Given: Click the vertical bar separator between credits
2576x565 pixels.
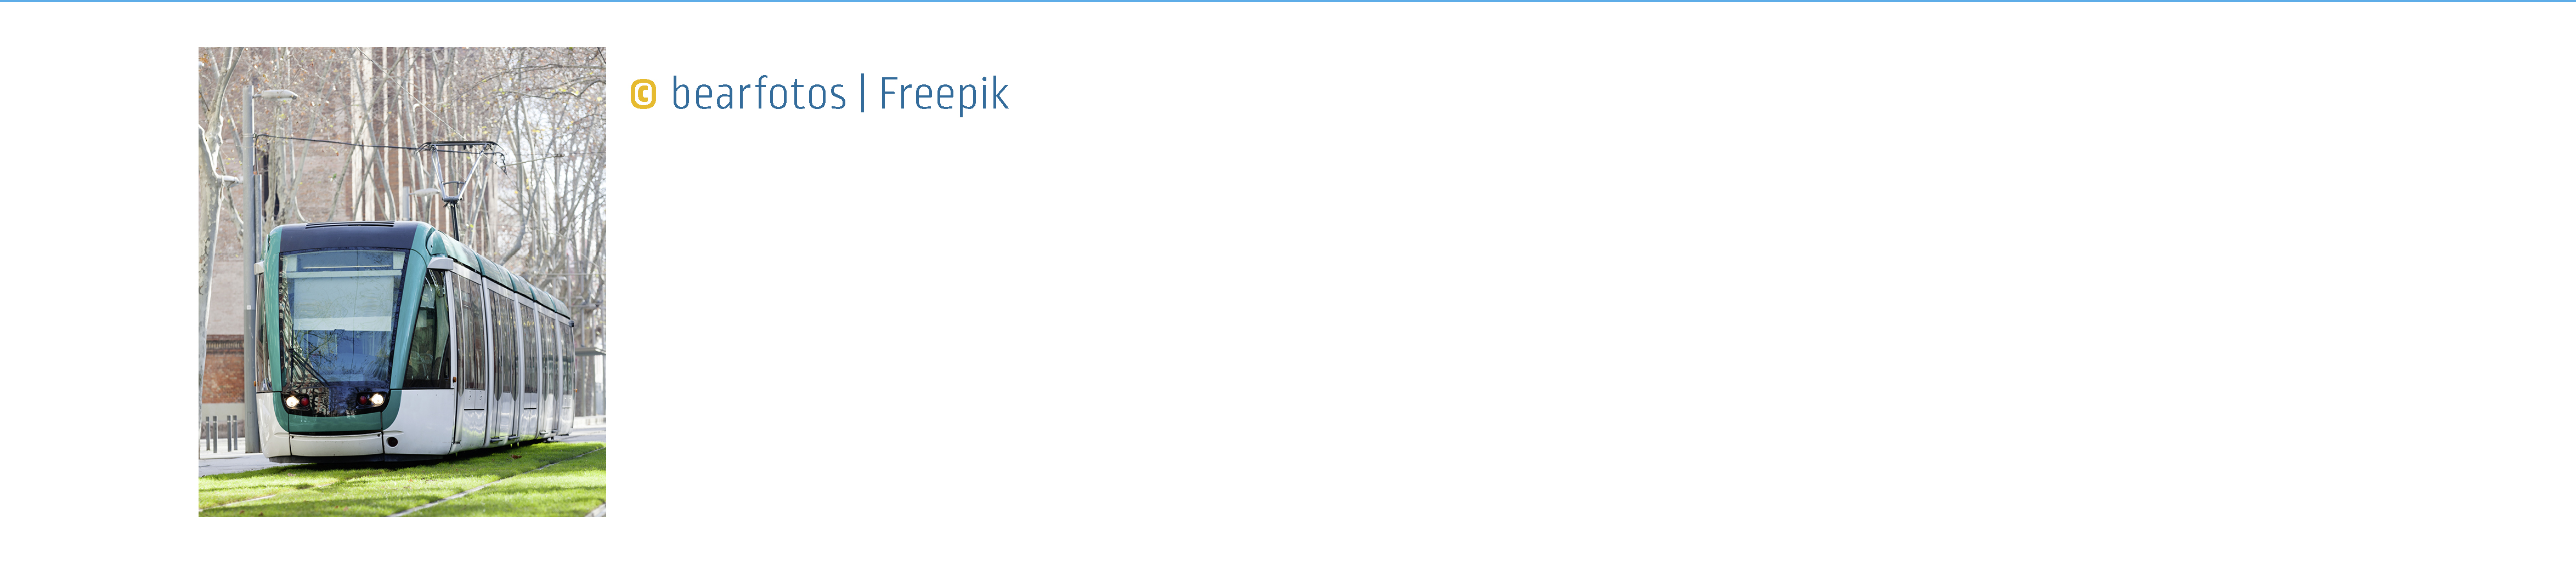Looking at the screenshot, I should 863,94.
